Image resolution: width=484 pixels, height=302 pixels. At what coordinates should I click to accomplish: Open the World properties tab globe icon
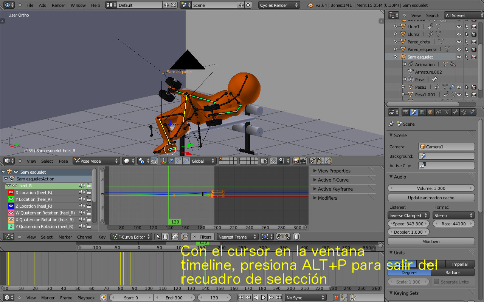422,112
